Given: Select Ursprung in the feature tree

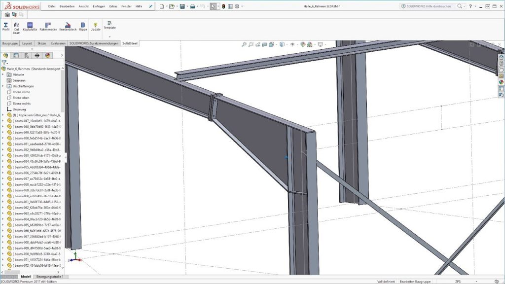Looking at the screenshot, I should tap(20, 109).
